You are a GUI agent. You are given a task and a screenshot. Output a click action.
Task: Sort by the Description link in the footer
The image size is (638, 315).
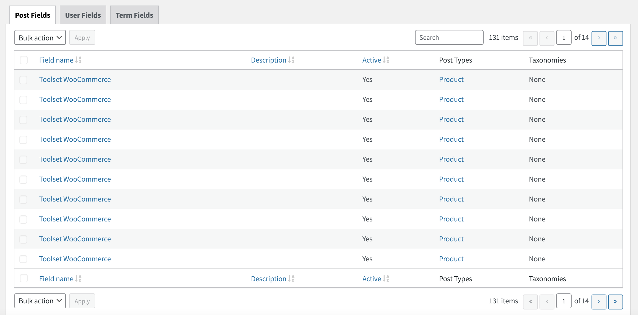(x=269, y=279)
